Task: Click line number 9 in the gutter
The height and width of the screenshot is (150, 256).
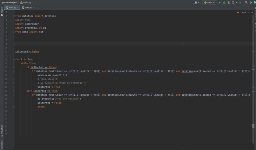Action: pos(7,44)
